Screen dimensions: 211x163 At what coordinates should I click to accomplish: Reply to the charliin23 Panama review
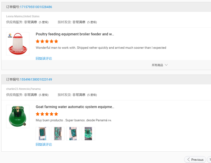[x=44, y=144]
